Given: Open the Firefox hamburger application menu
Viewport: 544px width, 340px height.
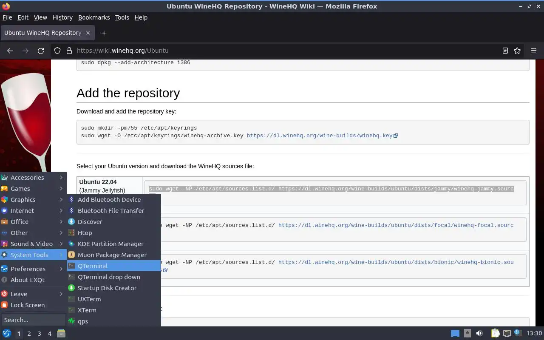Looking at the screenshot, I should [534, 51].
